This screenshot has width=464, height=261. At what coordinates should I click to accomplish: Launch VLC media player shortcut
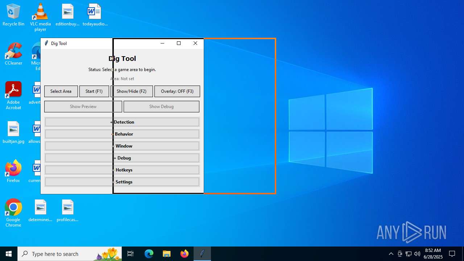40,17
